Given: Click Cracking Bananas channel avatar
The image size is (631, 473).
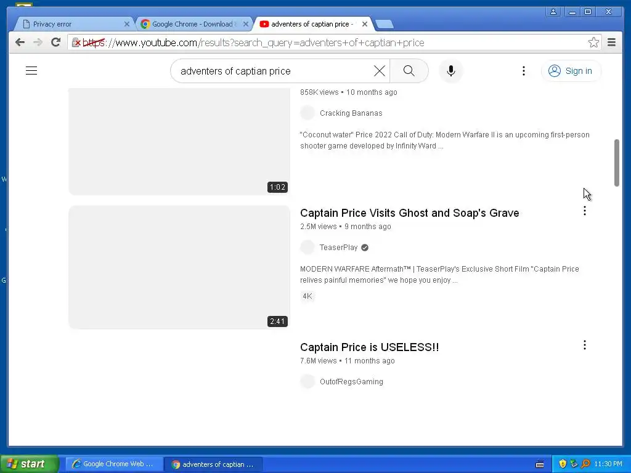Looking at the screenshot, I should [x=307, y=113].
